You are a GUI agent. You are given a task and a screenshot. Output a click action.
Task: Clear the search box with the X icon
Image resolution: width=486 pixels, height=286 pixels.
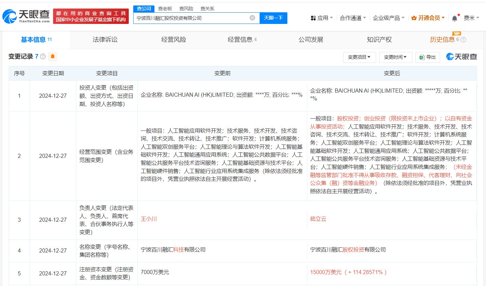(x=252, y=18)
